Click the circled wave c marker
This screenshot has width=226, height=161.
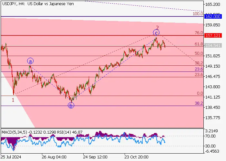(156, 33)
